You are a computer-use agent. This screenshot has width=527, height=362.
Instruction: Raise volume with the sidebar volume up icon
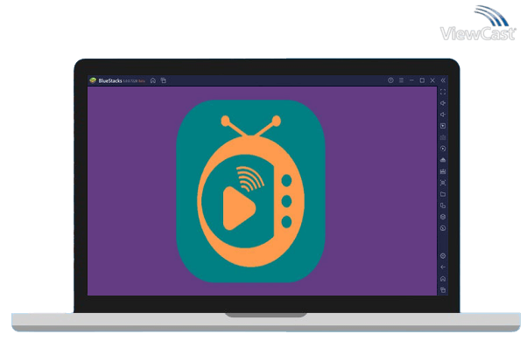tap(443, 103)
